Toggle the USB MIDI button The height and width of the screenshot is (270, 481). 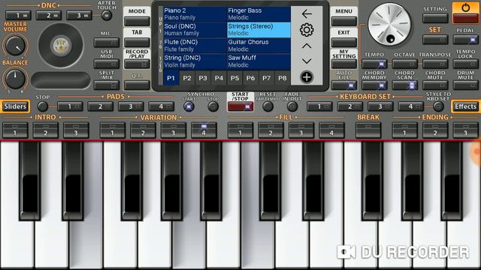(x=107, y=64)
